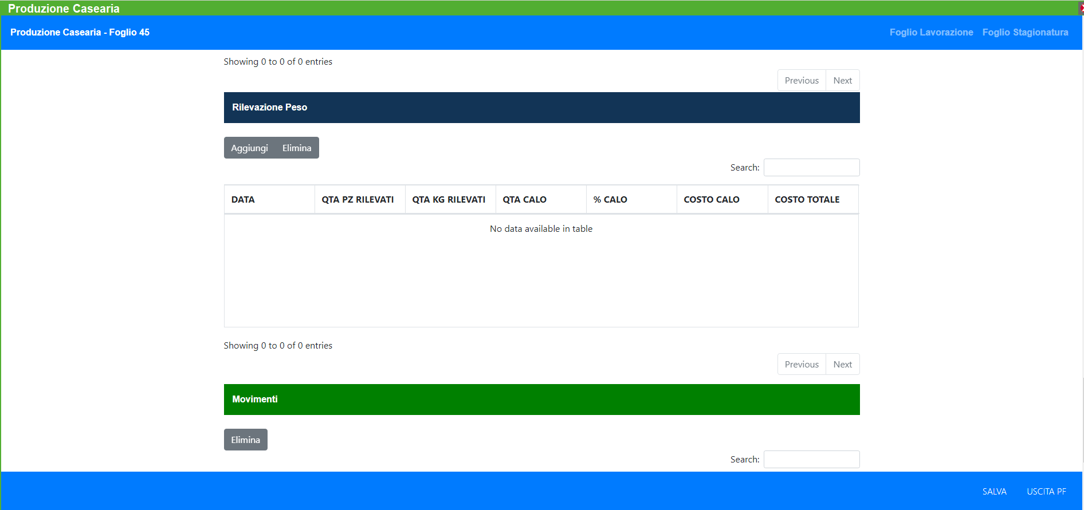Image resolution: width=1084 pixels, height=510 pixels.
Task: Click Previous below the Rilevazione Peso table
Action: (x=802, y=365)
